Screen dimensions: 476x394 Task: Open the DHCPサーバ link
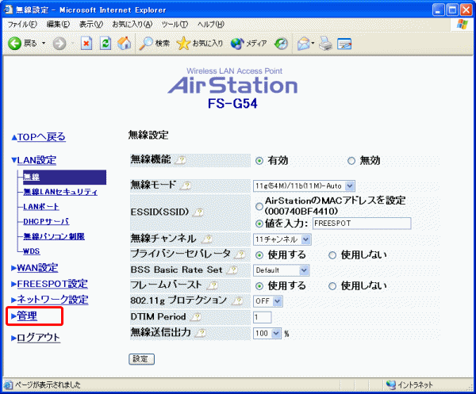(x=46, y=221)
